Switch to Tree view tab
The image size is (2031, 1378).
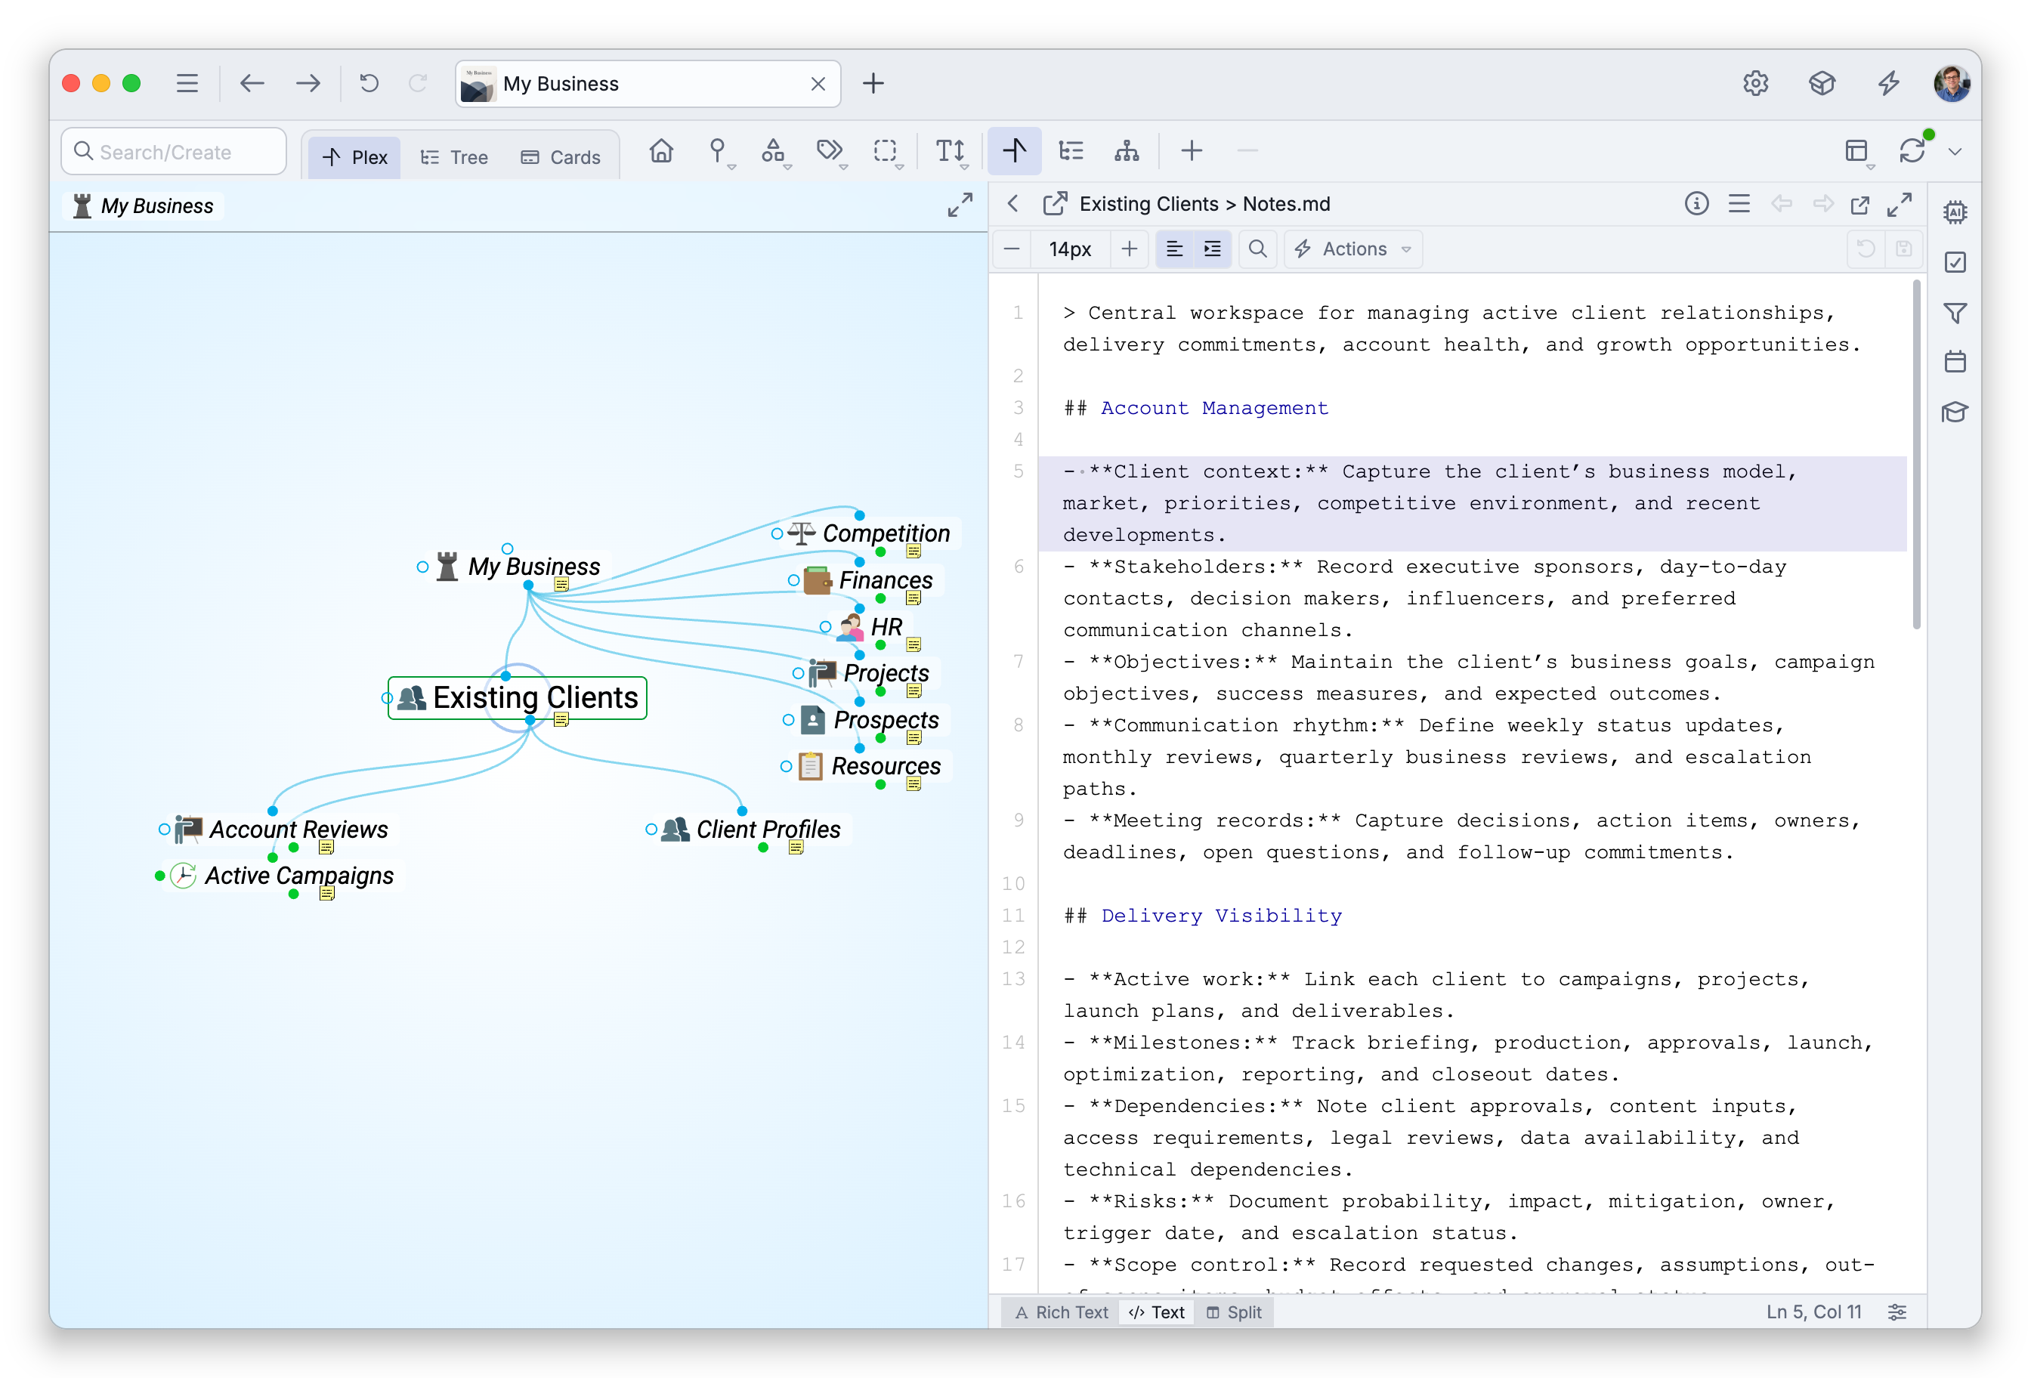coord(453,157)
